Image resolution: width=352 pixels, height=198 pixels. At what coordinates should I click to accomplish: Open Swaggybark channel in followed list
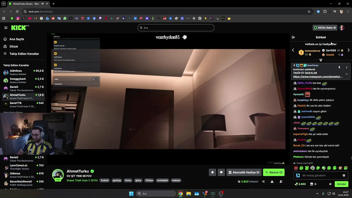tap(23, 81)
